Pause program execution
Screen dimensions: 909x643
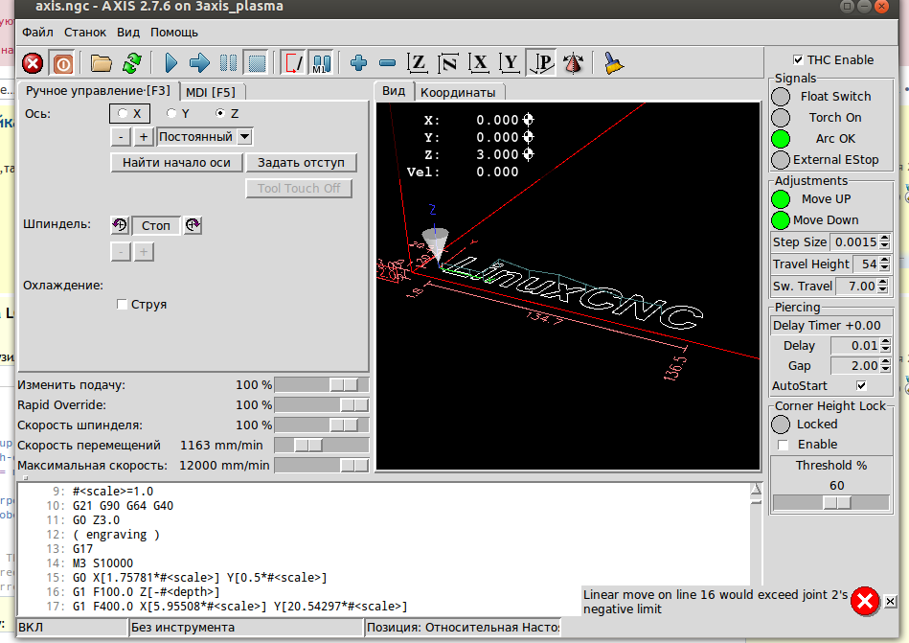tap(228, 63)
